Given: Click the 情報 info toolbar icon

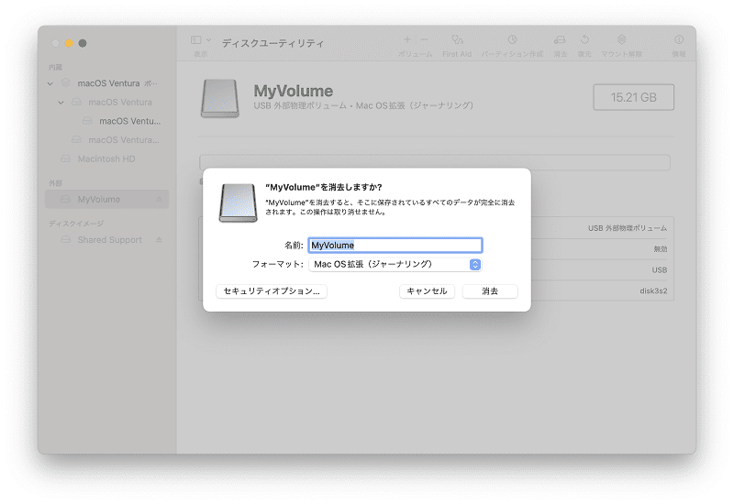Looking at the screenshot, I should (x=679, y=39).
